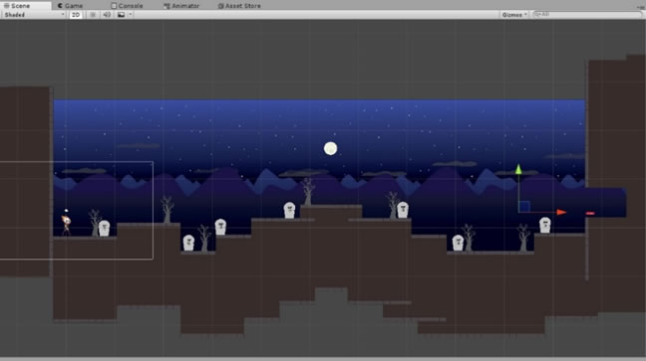The width and height of the screenshot is (646, 361).
Task: Open the Gizmos dropdown
Action: [x=514, y=15]
